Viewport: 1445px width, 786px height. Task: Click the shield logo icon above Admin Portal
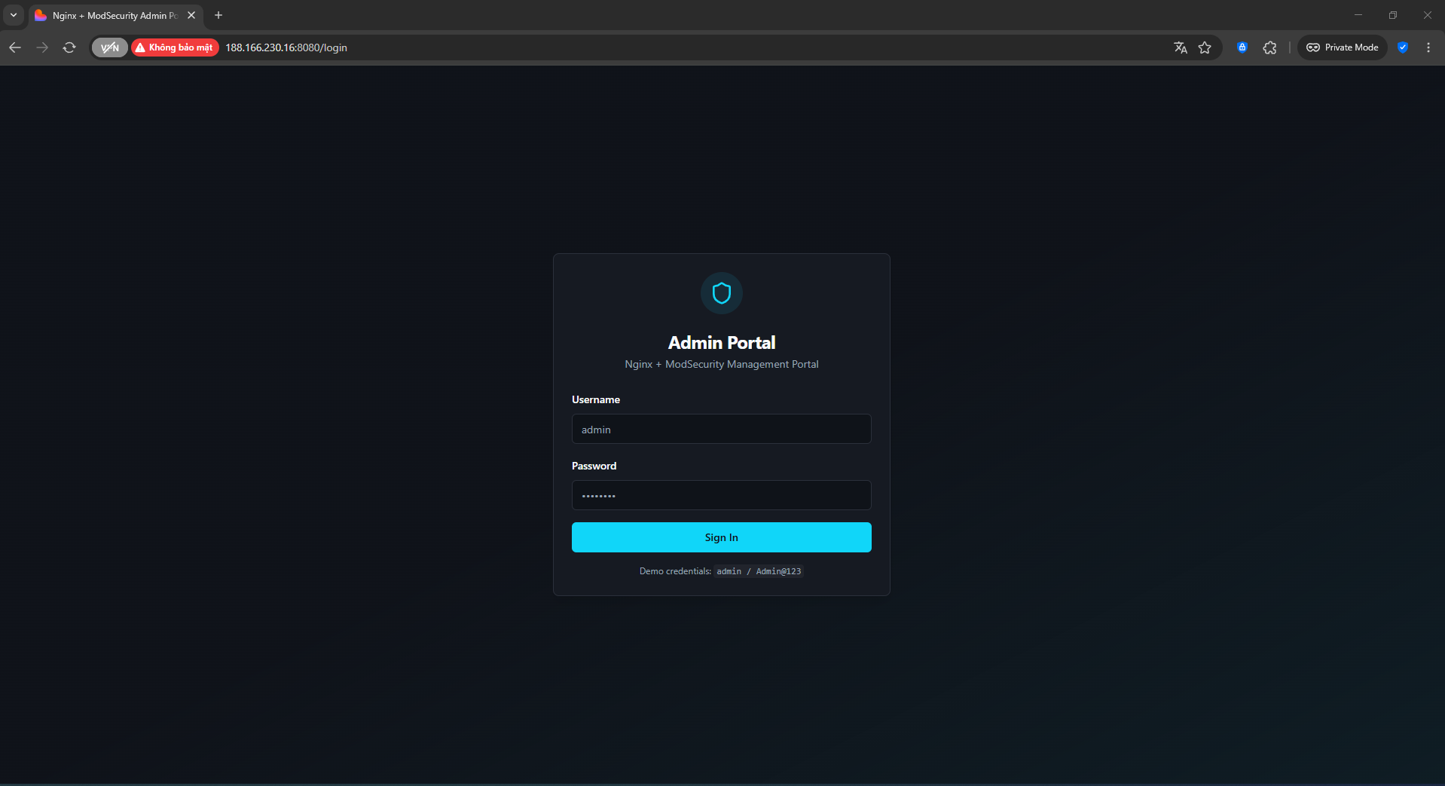721,293
